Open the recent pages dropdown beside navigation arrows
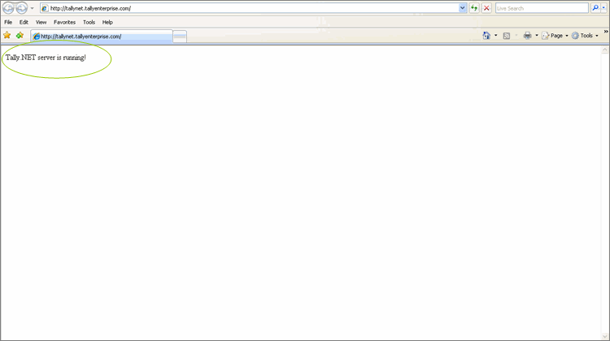 33,8
